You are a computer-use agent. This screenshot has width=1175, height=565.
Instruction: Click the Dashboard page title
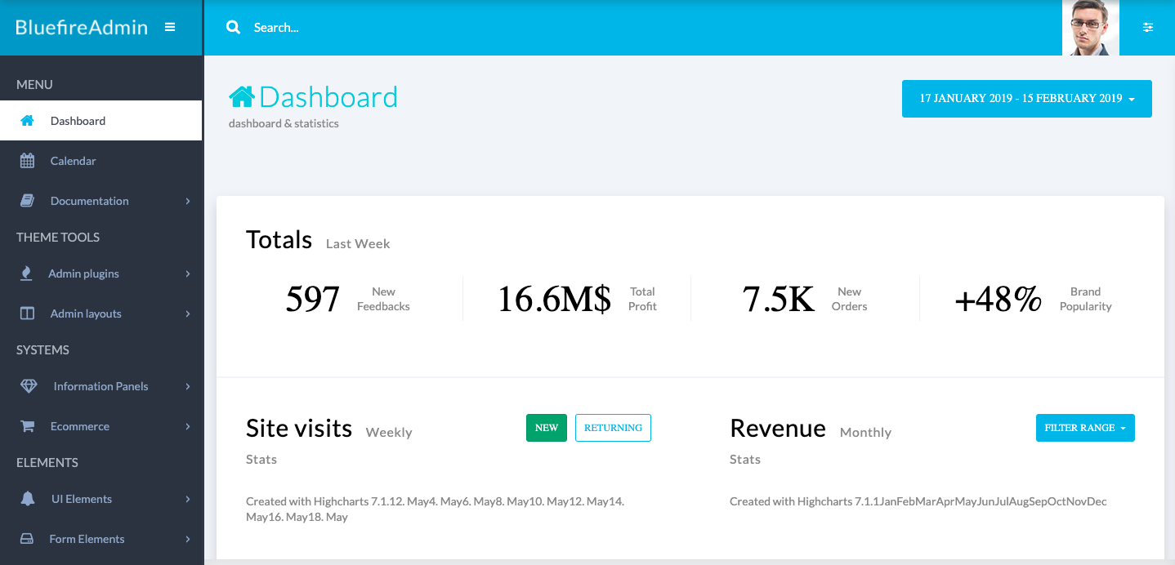coord(328,97)
